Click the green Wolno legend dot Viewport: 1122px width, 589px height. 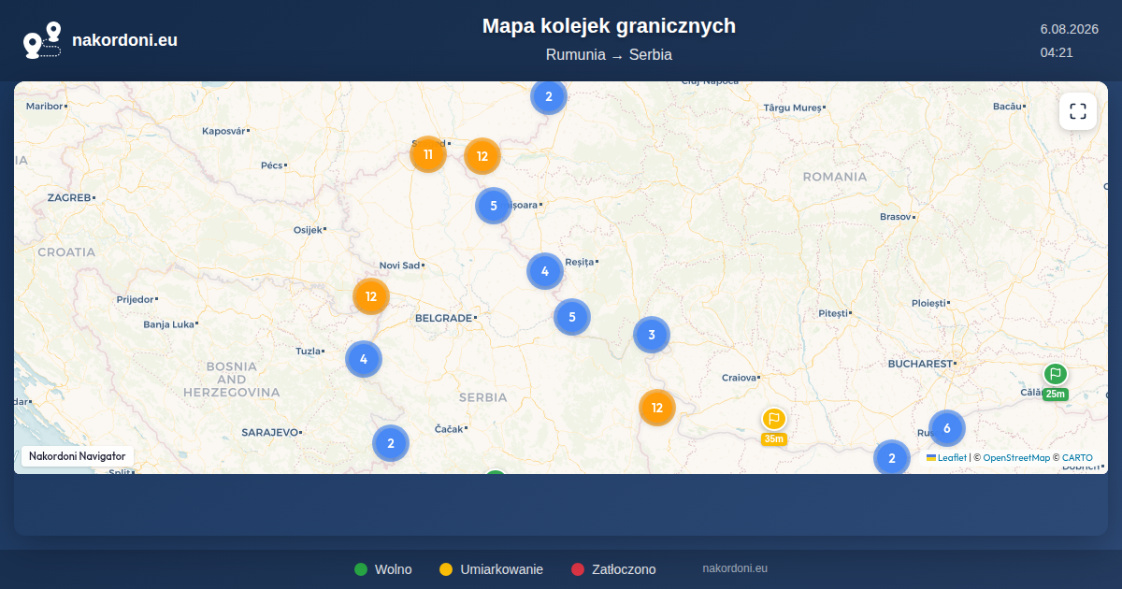(361, 569)
